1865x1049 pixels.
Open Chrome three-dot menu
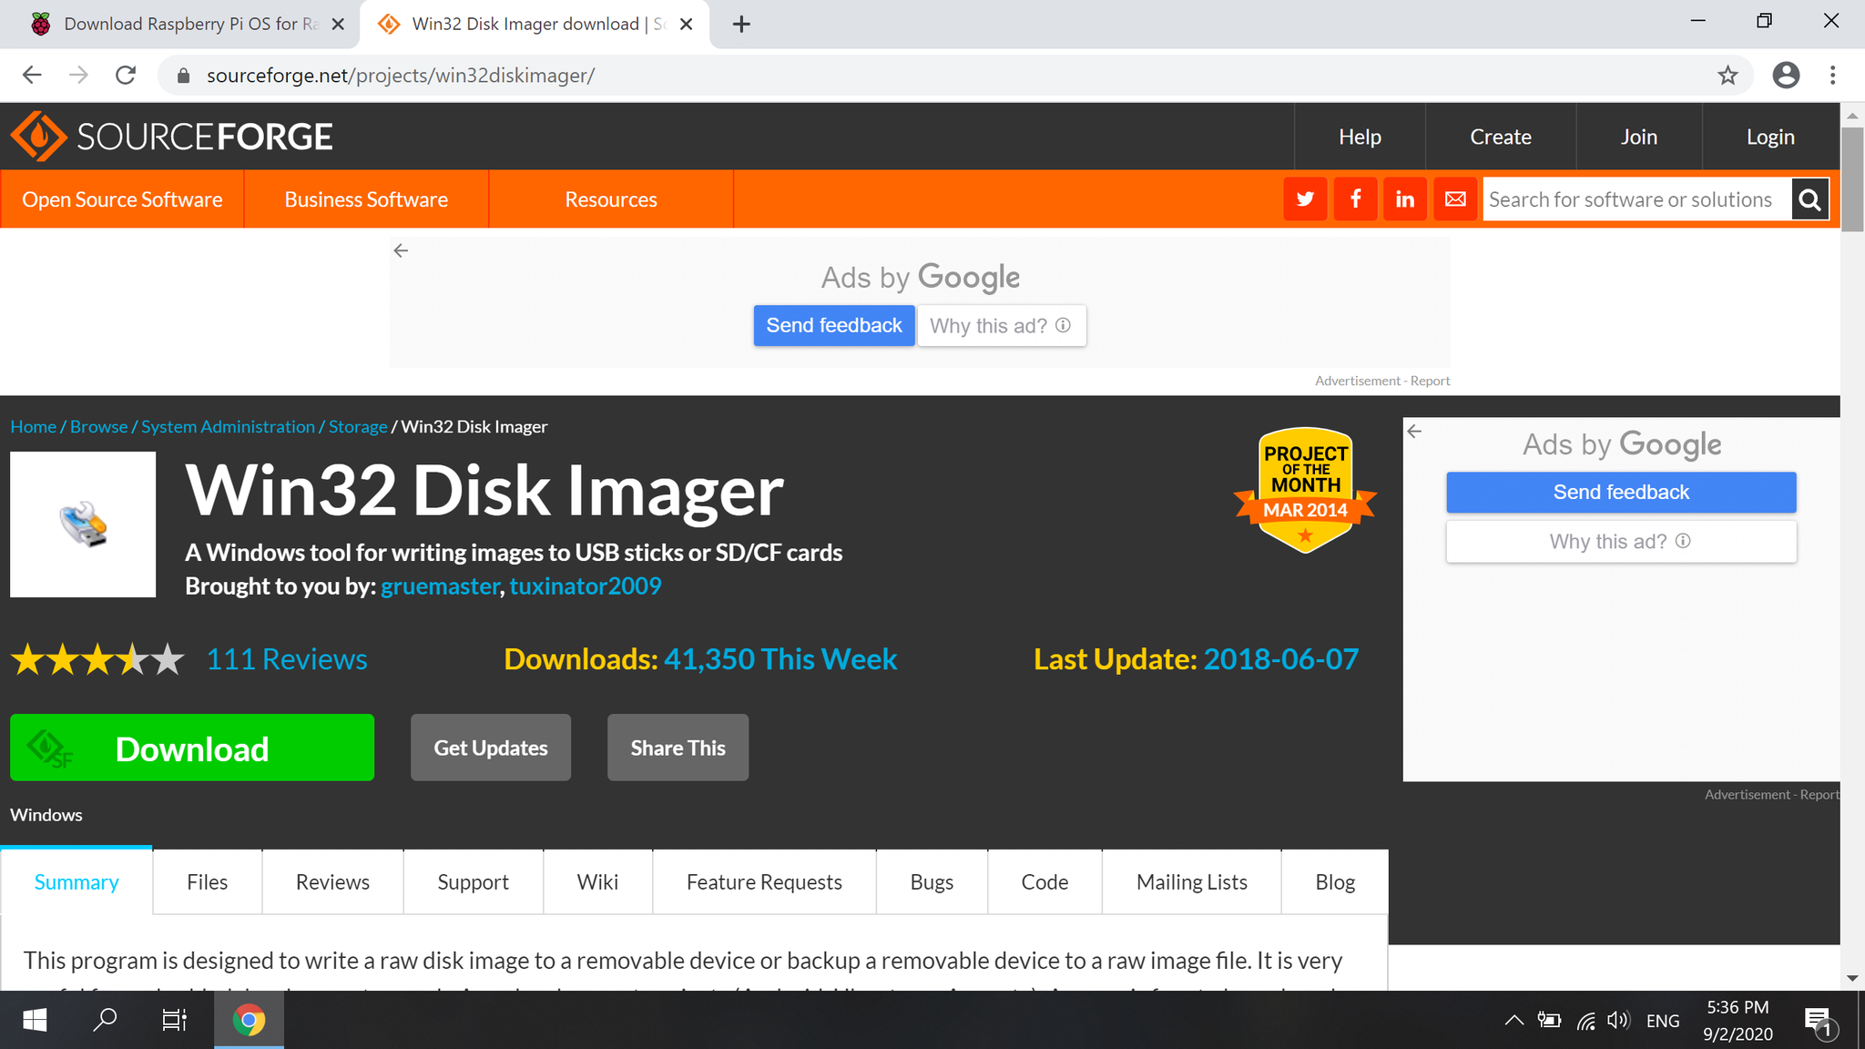click(1833, 76)
